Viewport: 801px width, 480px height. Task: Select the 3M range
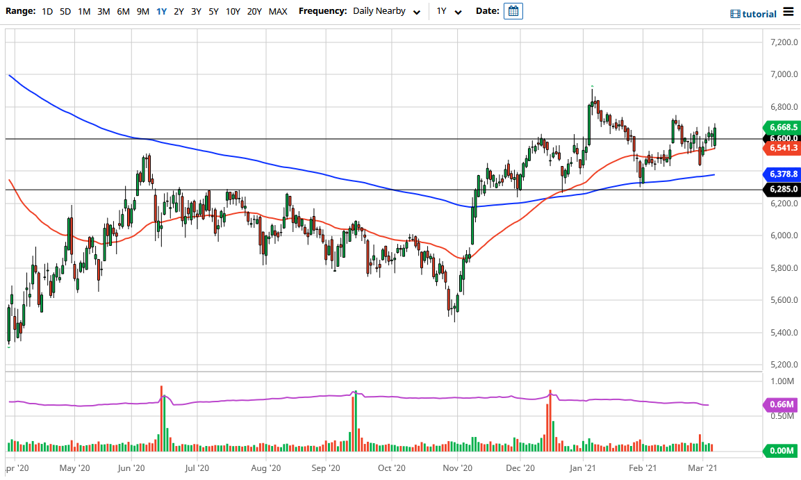pos(104,11)
